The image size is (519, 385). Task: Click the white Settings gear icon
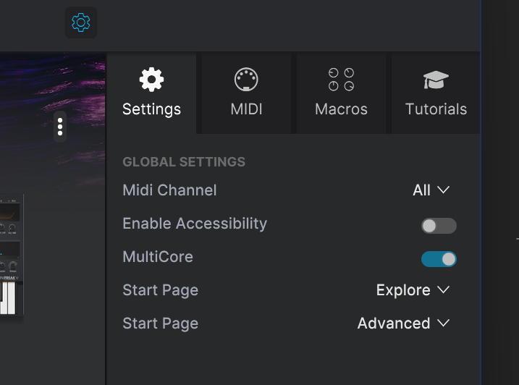click(151, 80)
